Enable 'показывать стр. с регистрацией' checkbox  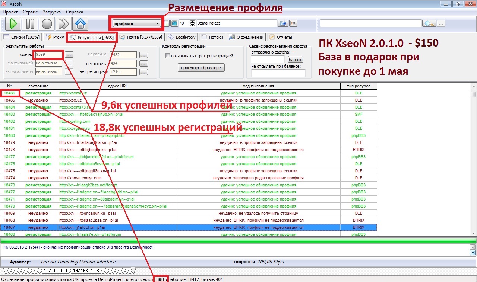click(168, 56)
